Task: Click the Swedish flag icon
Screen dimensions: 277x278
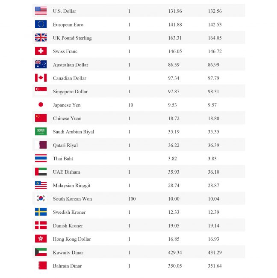Action: 41,212
